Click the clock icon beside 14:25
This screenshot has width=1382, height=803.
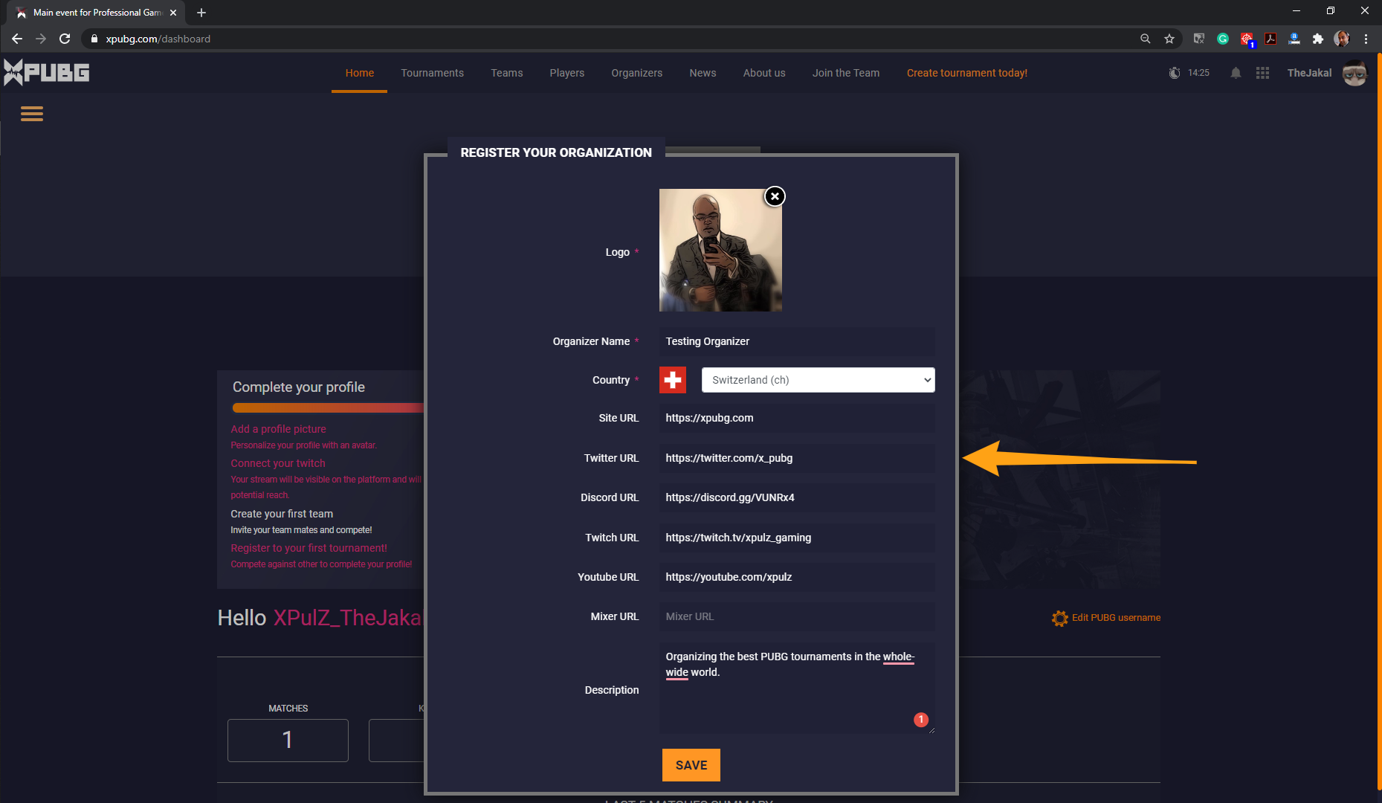tap(1175, 73)
